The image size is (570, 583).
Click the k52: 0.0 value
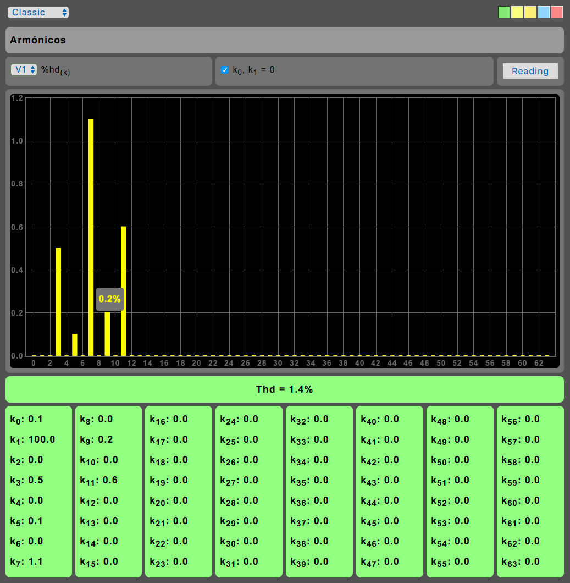[450, 501]
